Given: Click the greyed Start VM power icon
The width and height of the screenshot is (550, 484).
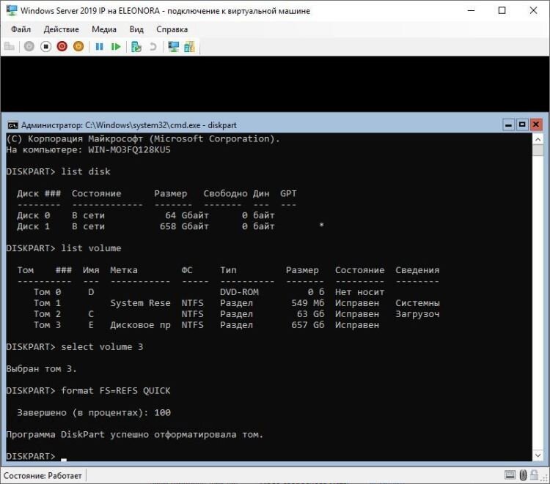Looking at the screenshot, I should 29,46.
